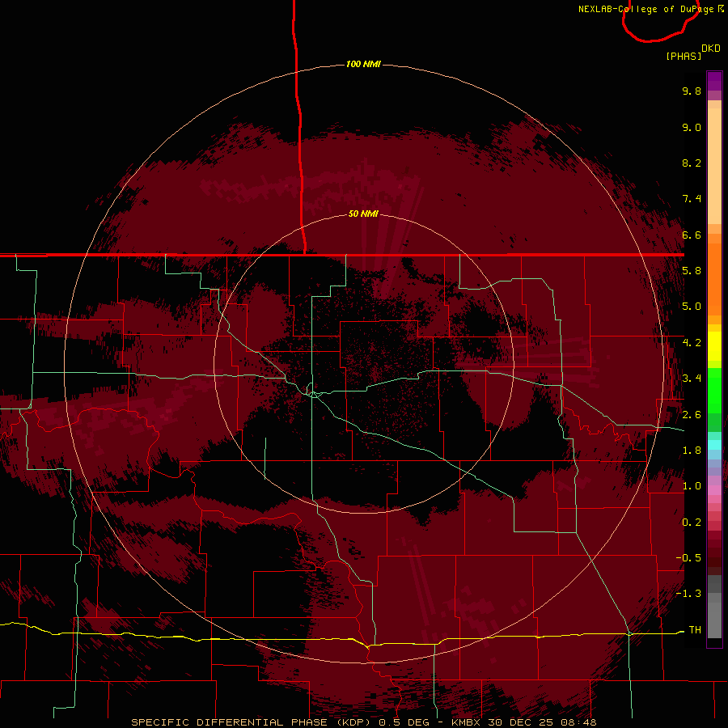Click the 100 NMI range ring label
Screen dimensions: 728x728
point(363,64)
